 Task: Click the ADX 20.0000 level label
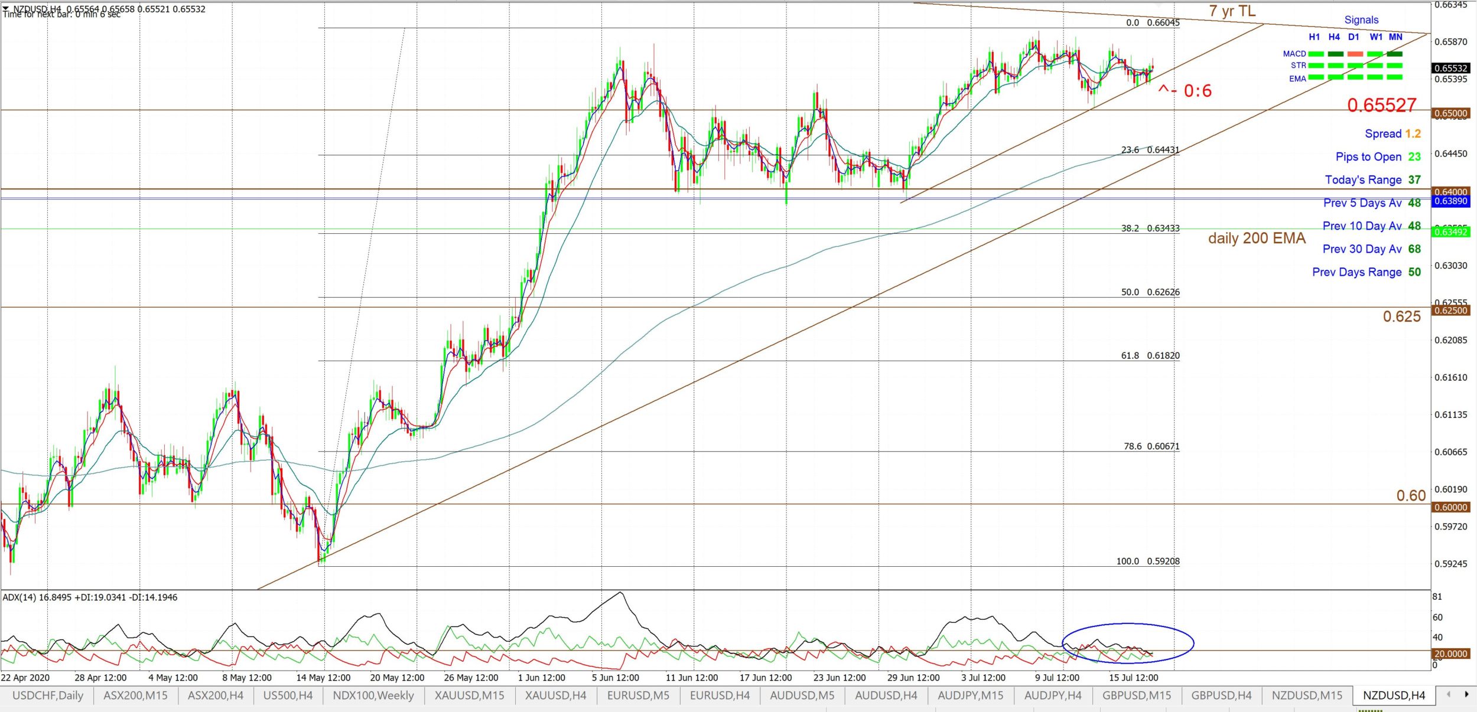[x=1451, y=654]
